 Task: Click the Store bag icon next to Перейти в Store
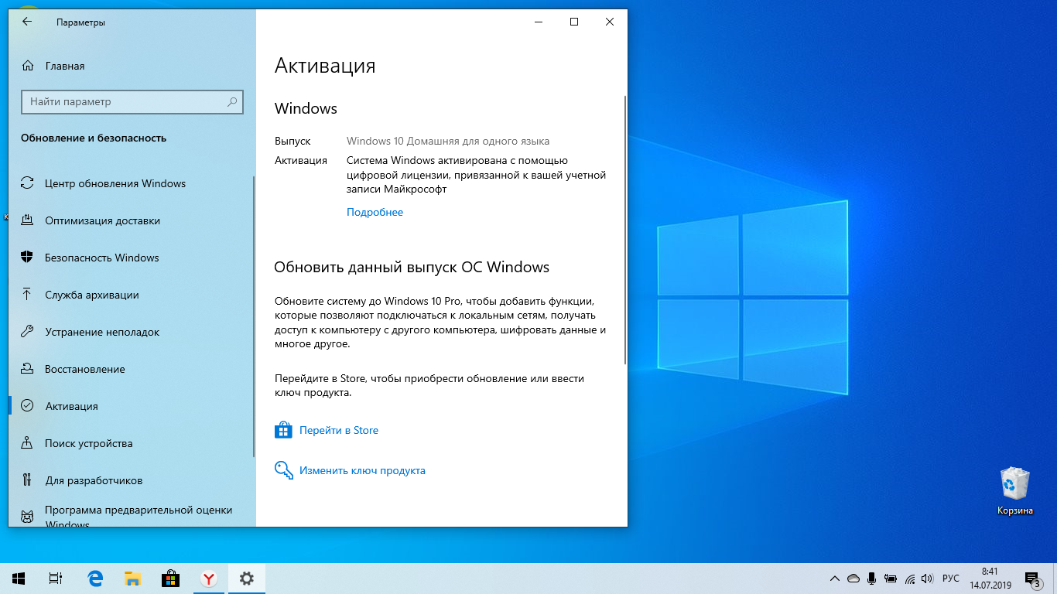coord(284,430)
